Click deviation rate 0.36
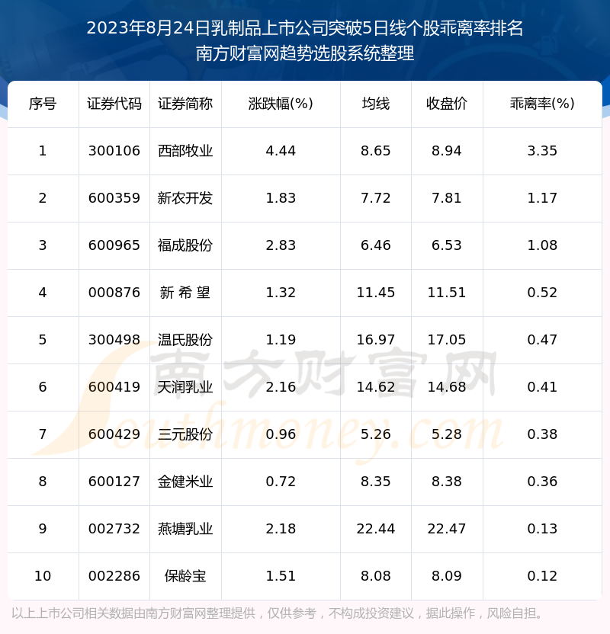The height and width of the screenshot is (634, 610). [x=542, y=482]
